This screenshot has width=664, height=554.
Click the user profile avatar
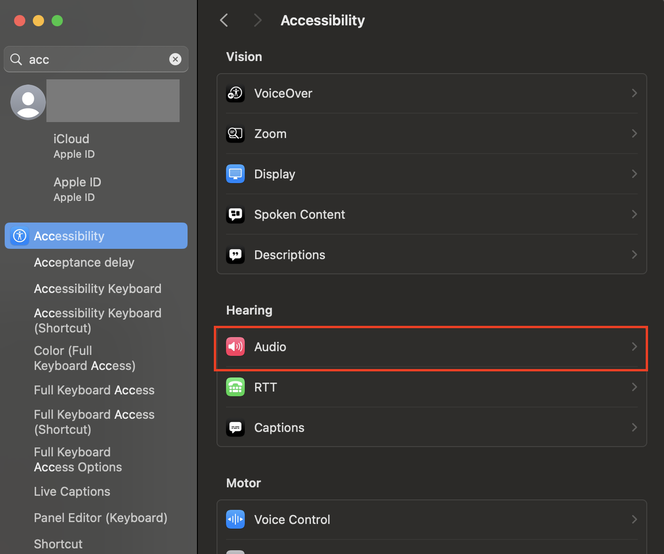(28, 102)
